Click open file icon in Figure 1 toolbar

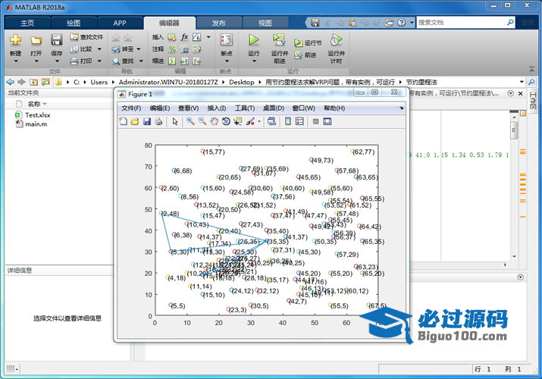135,121
